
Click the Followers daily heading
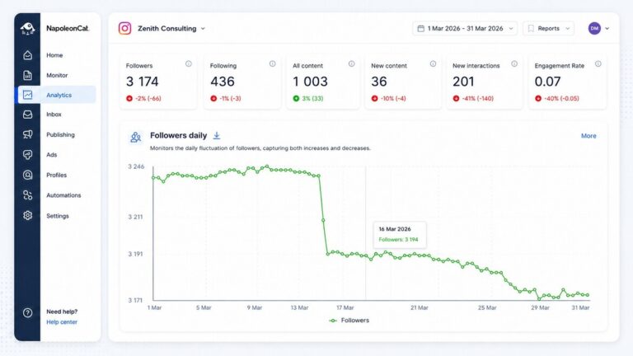click(178, 135)
